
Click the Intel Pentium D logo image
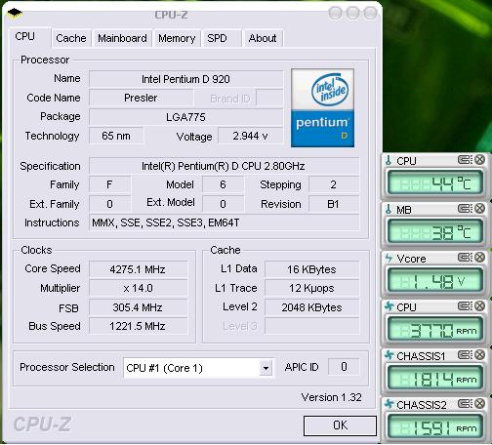coord(322,107)
